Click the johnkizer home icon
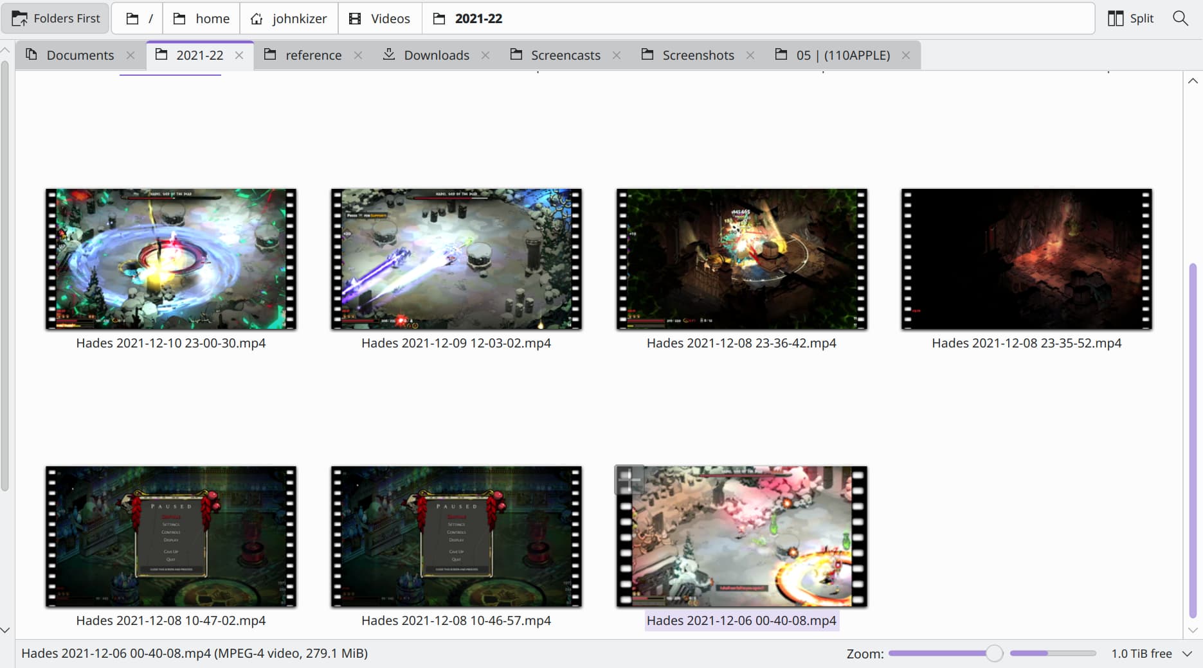Viewport: 1203px width, 668px height. pyautogui.click(x=257, y=19)
